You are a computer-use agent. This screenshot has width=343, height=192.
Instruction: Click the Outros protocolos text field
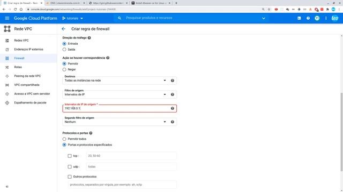[122, 185]
